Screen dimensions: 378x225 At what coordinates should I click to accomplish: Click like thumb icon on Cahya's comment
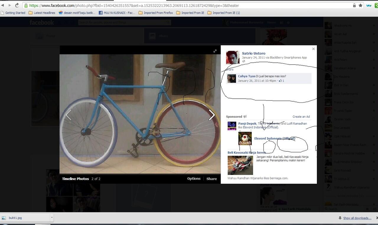point(281,81)
